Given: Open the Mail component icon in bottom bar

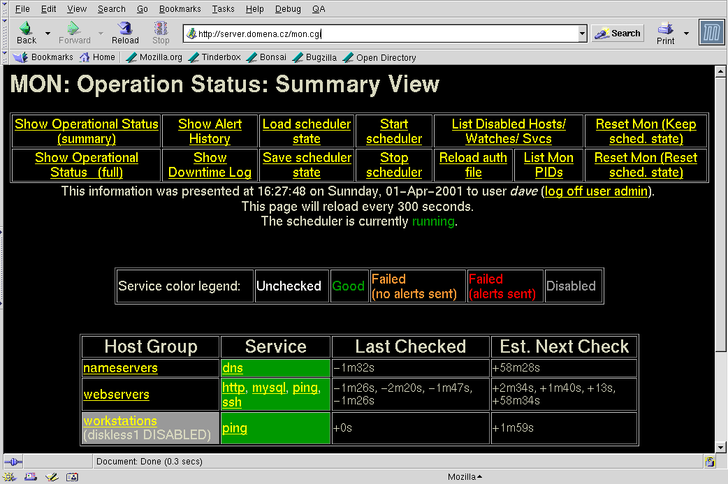Looking at the screenshot, I should point(30,477).
